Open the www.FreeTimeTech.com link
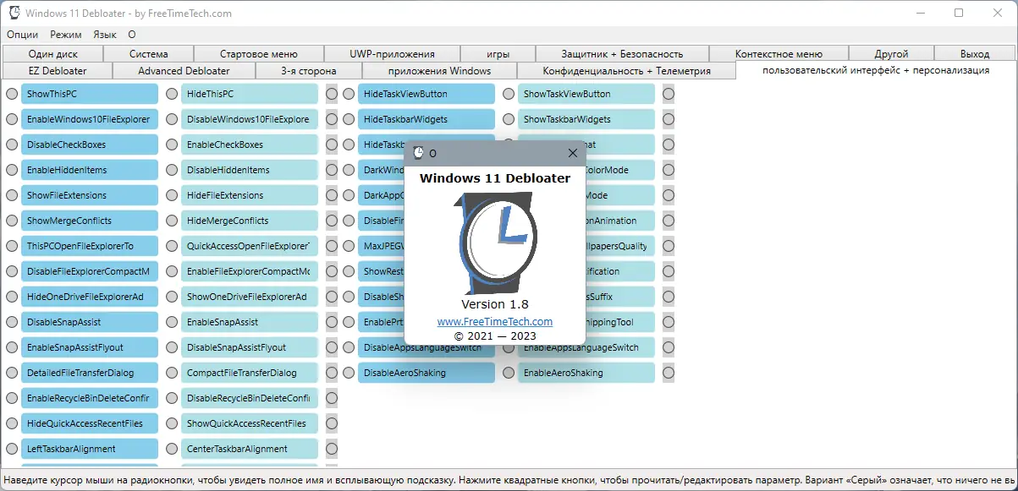This screenshot has height=491, width=1018. (495, 322)
